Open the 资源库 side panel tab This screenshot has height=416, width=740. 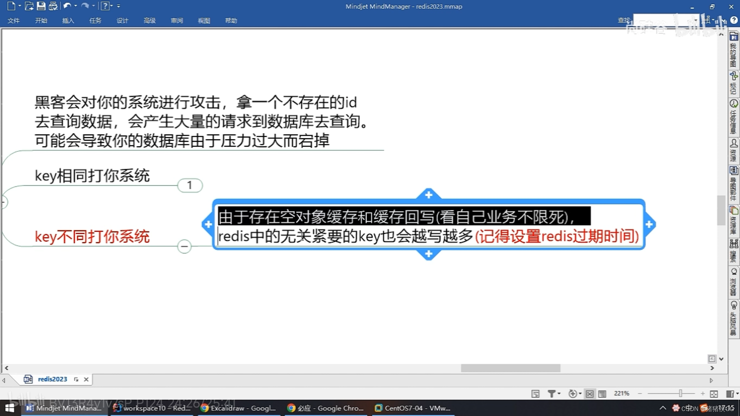pyautogui.click(x=733, y=220)
